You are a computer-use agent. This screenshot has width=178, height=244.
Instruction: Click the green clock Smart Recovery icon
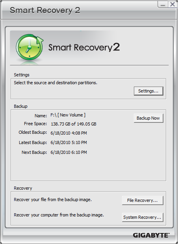click(30, 47)
